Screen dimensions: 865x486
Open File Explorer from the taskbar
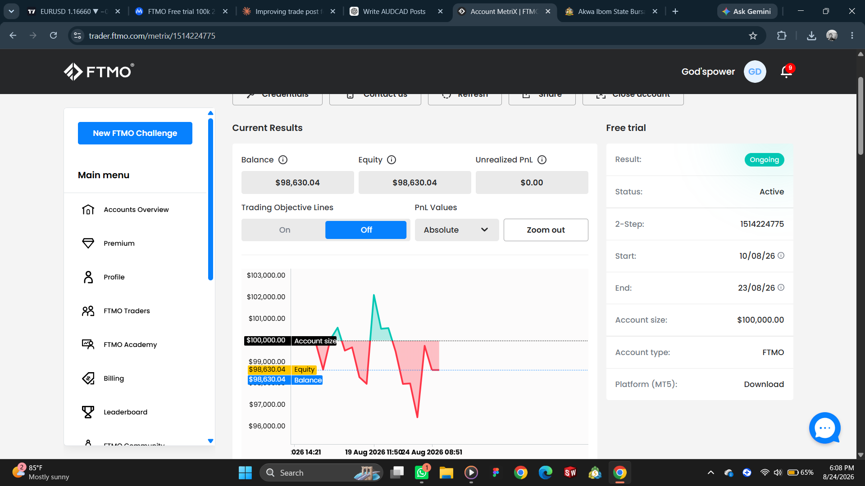pos(446,472)
